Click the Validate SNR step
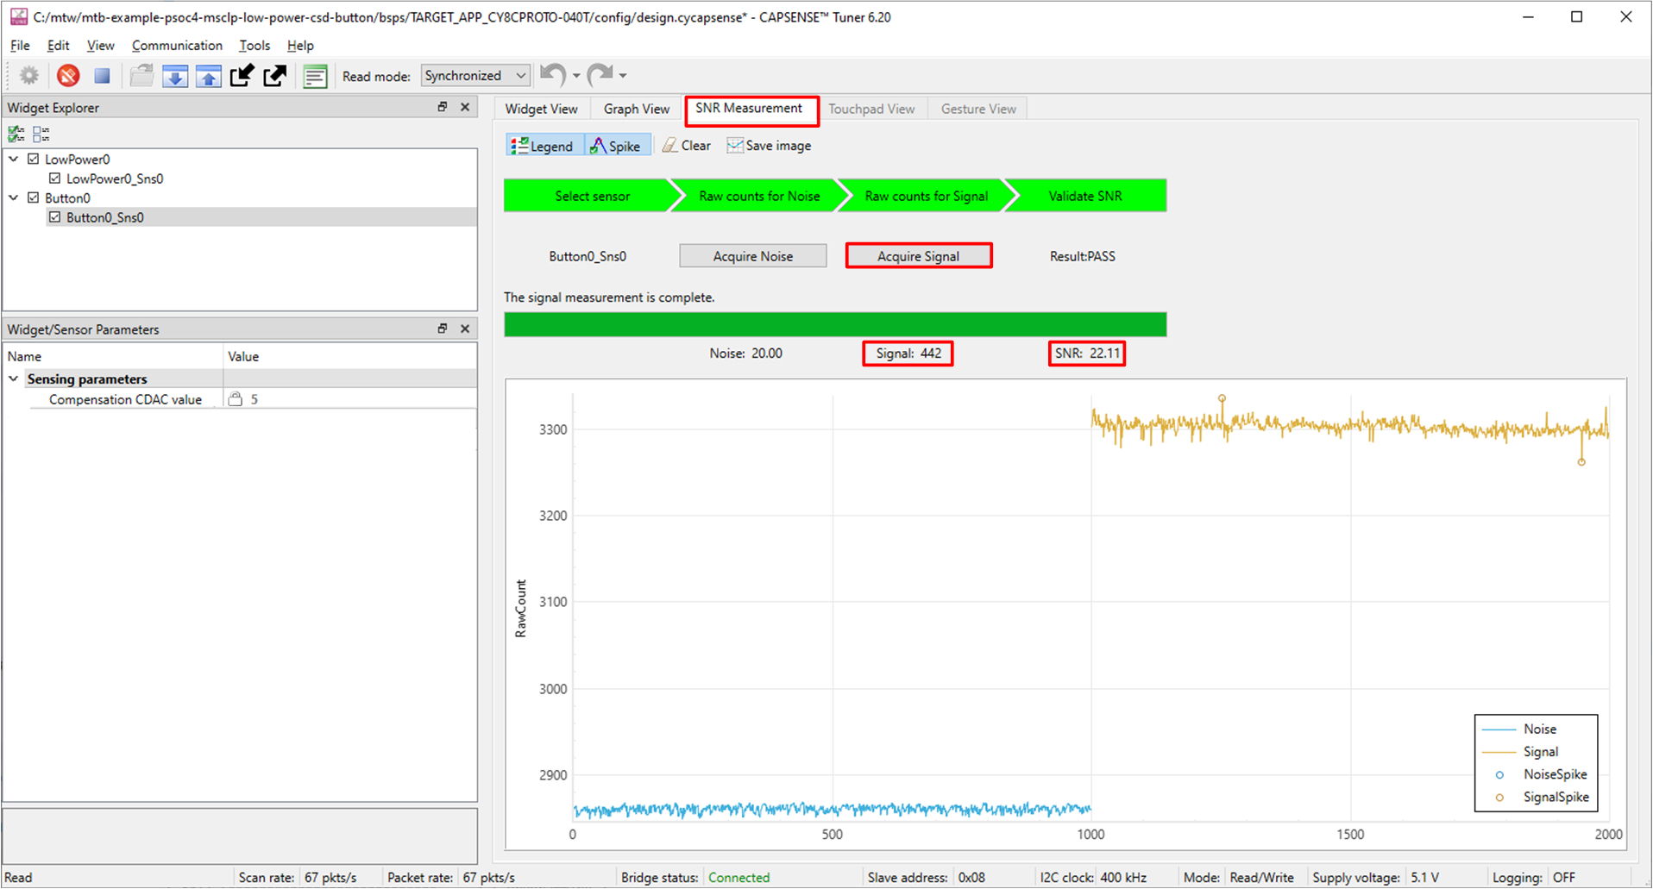This screenshot has width=1653, height=889. pyautogui.click(x=1085, y=196)
